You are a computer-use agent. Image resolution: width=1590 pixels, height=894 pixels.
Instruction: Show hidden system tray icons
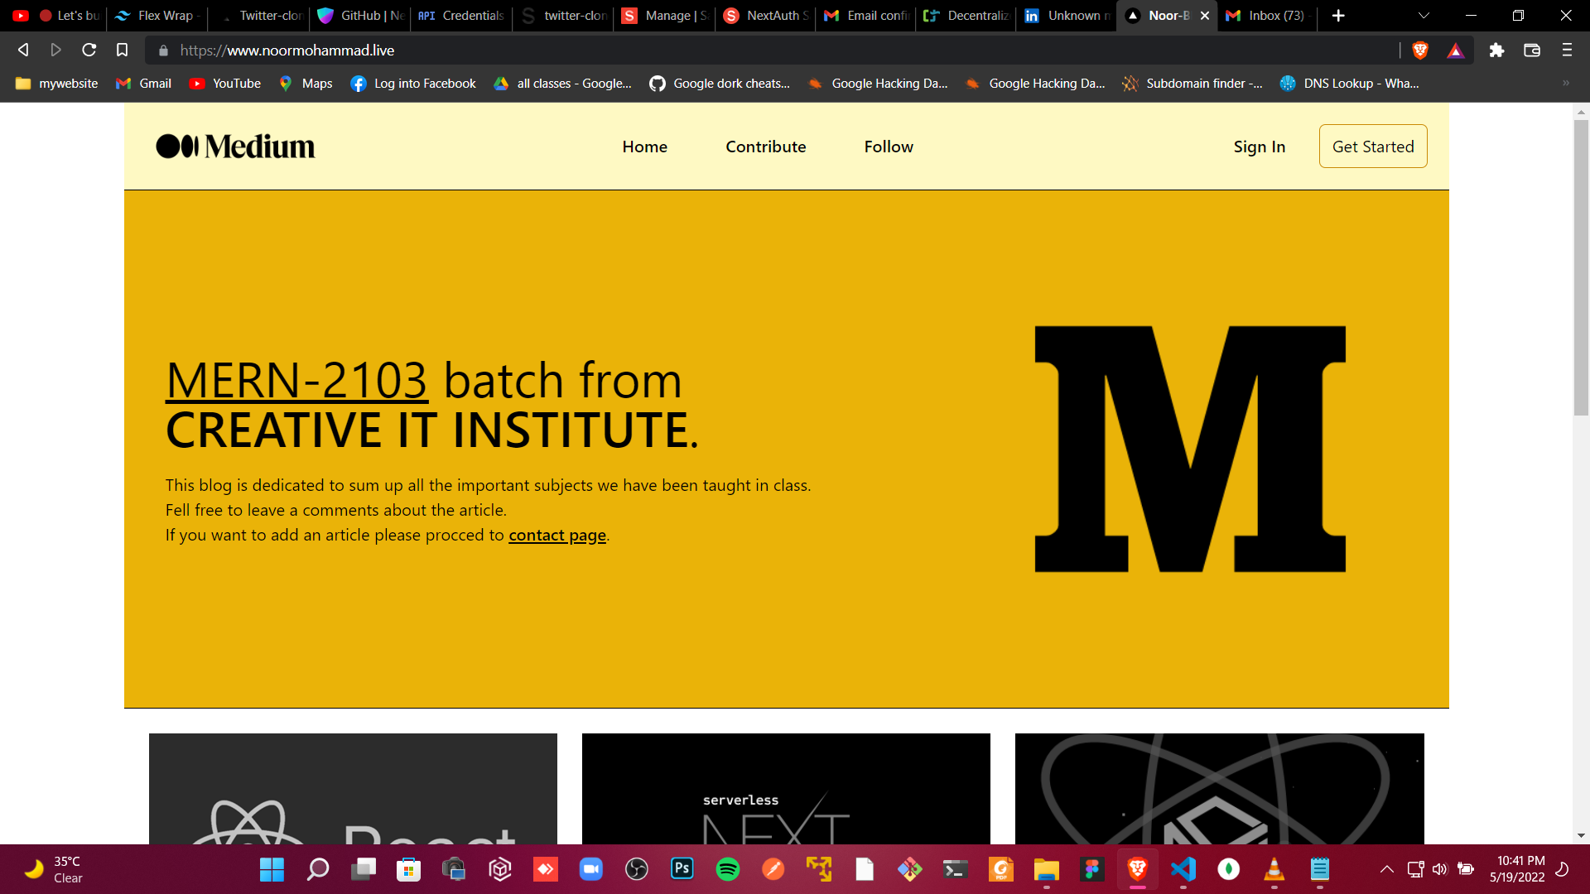1386,869
